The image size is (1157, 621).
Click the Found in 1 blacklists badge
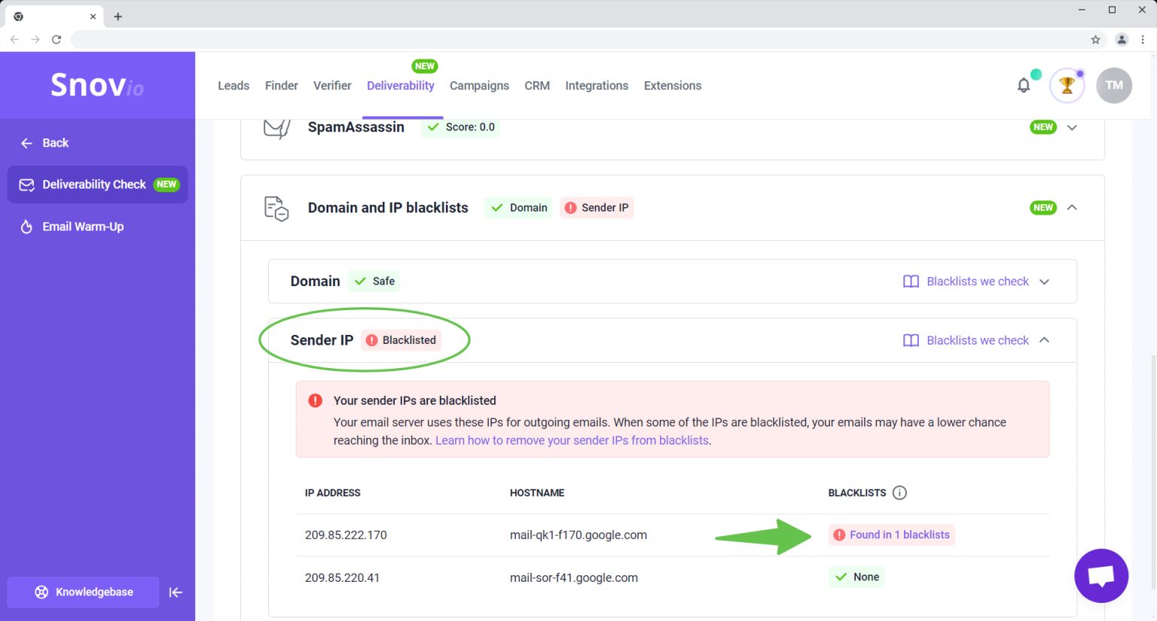pos(892,534)
